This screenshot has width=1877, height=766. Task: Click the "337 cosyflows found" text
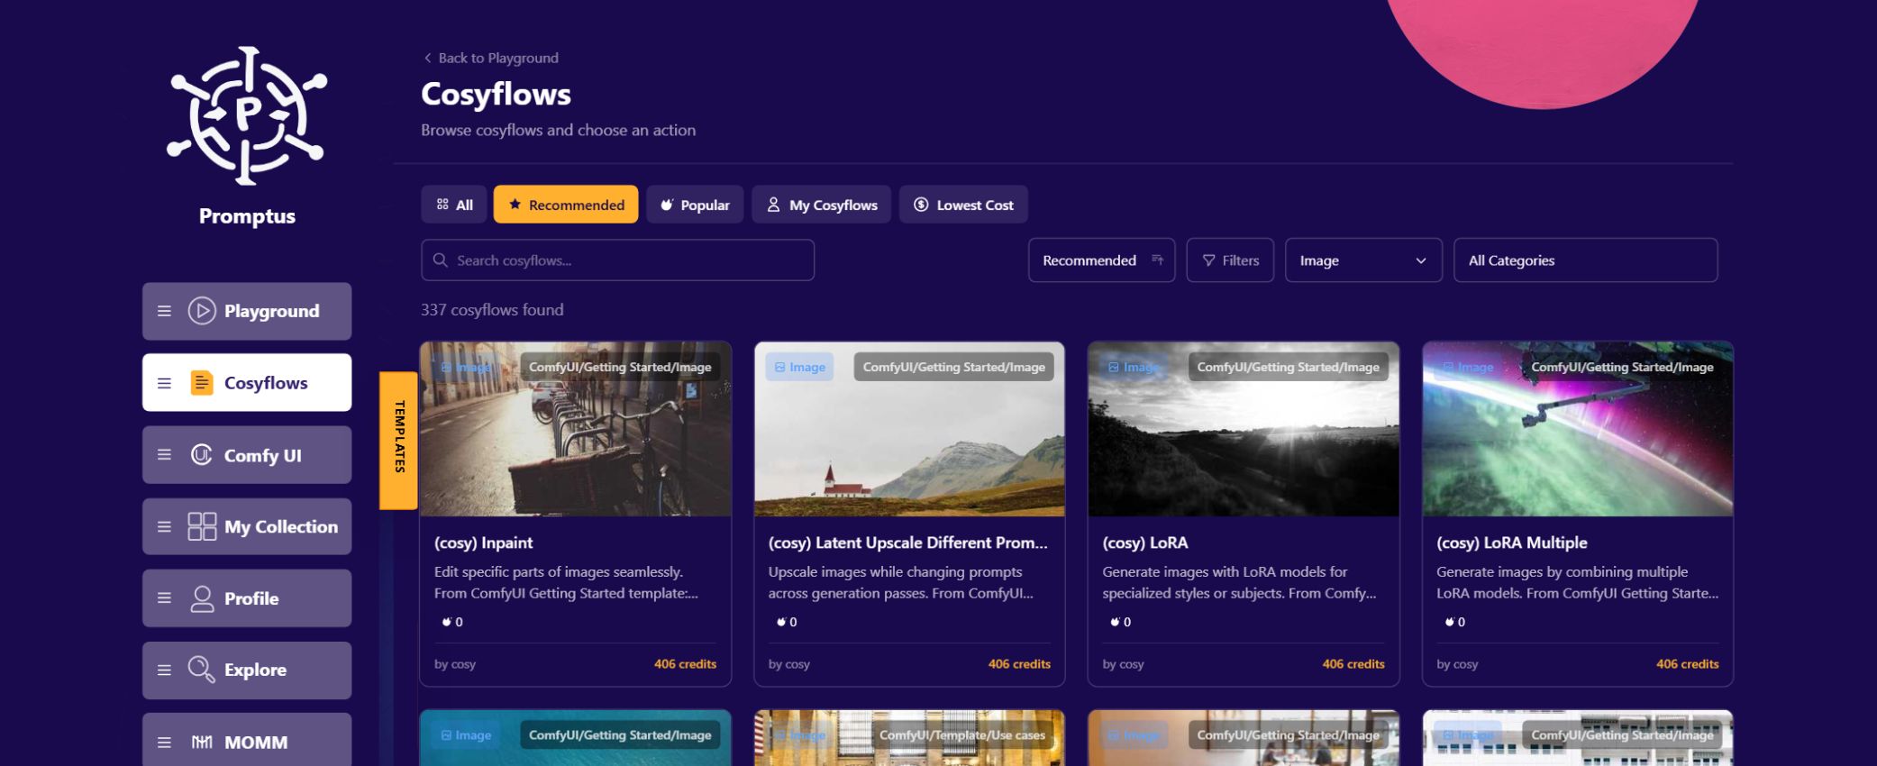(492, 309)
